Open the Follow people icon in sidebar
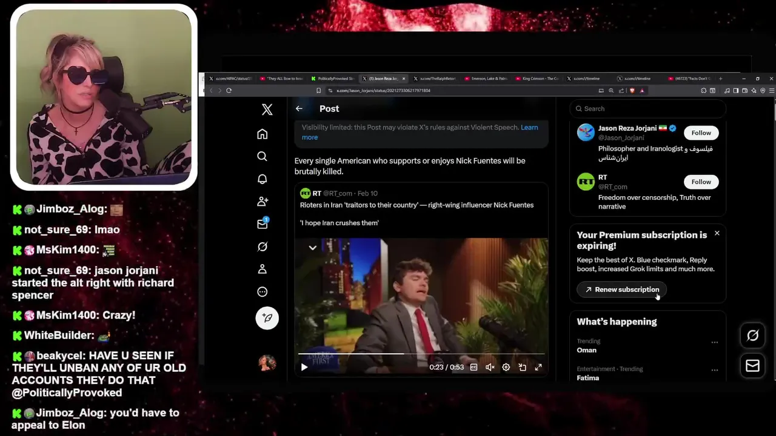 click(x=262, y=201)
